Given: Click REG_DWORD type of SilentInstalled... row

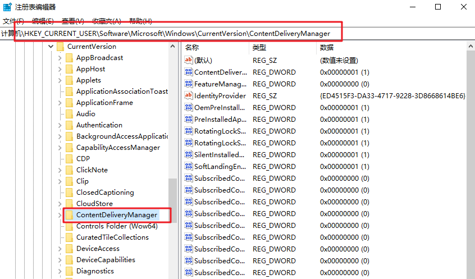Looking at the screenshot, I should (274, 155).
